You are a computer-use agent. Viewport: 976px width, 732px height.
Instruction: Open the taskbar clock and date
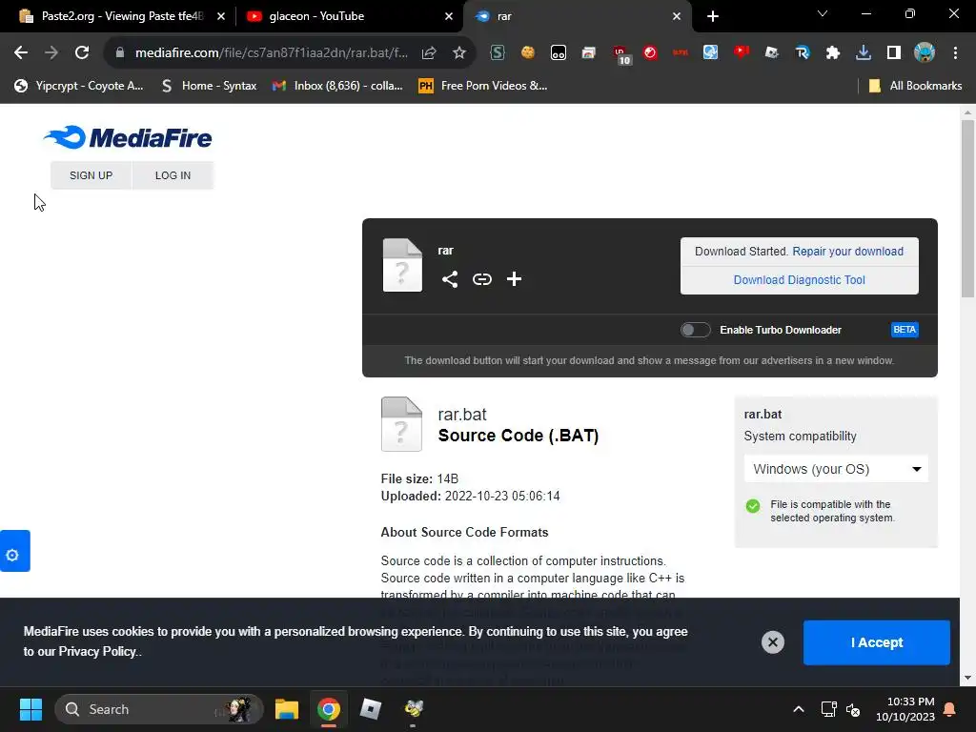(905, 709)
